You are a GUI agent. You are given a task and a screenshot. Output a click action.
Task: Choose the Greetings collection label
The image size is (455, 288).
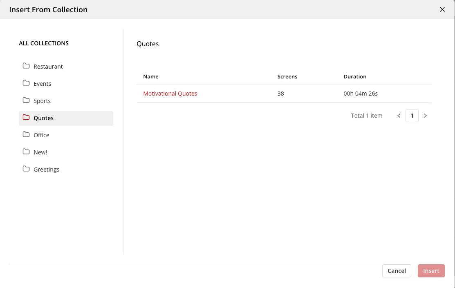pos(47,170)
